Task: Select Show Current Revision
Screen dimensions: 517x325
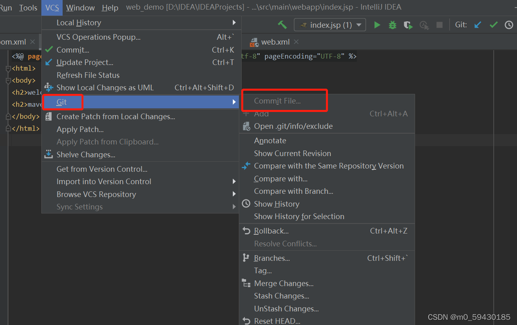Action: (327, 153)
